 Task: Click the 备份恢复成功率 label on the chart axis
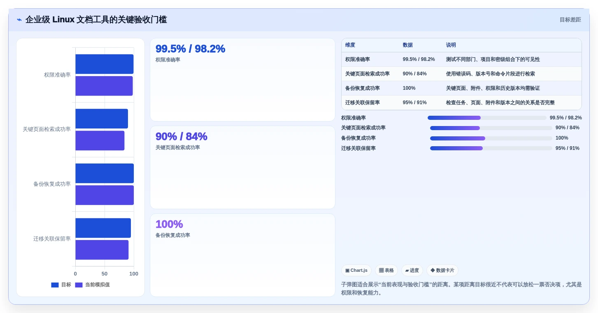point(52,184)
